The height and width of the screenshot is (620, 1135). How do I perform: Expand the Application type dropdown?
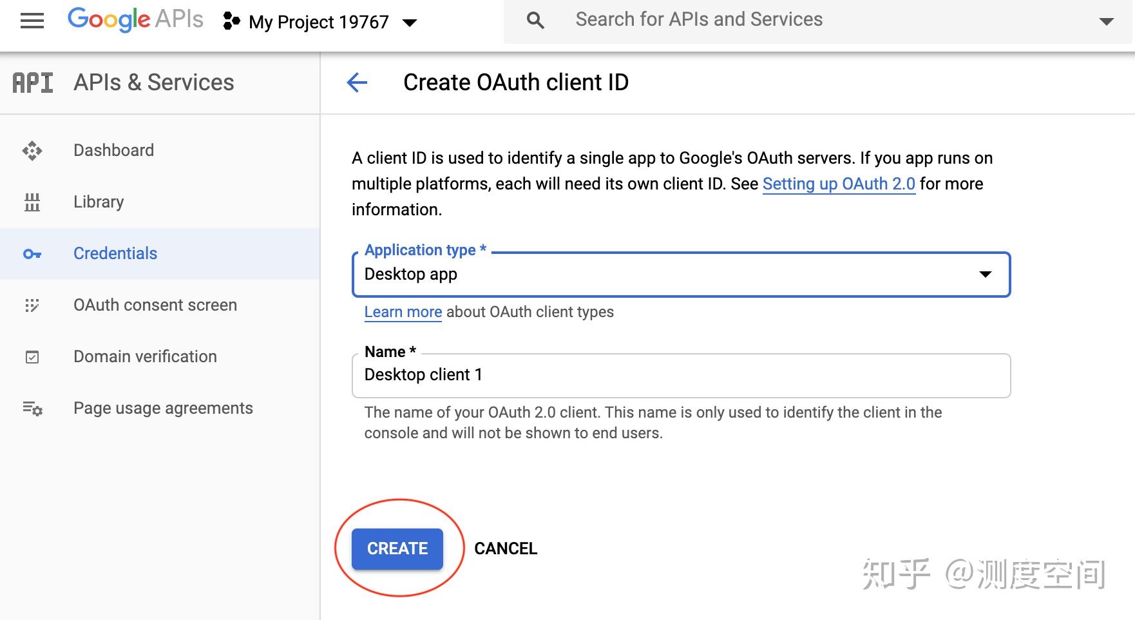click(985, 275)
